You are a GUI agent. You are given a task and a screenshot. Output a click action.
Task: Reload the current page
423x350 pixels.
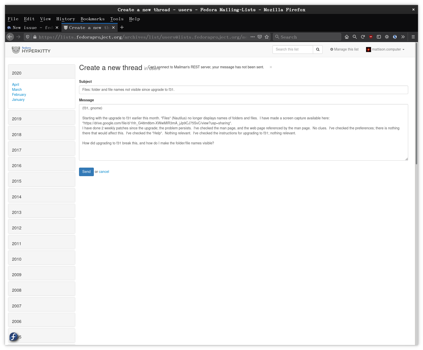363,37
